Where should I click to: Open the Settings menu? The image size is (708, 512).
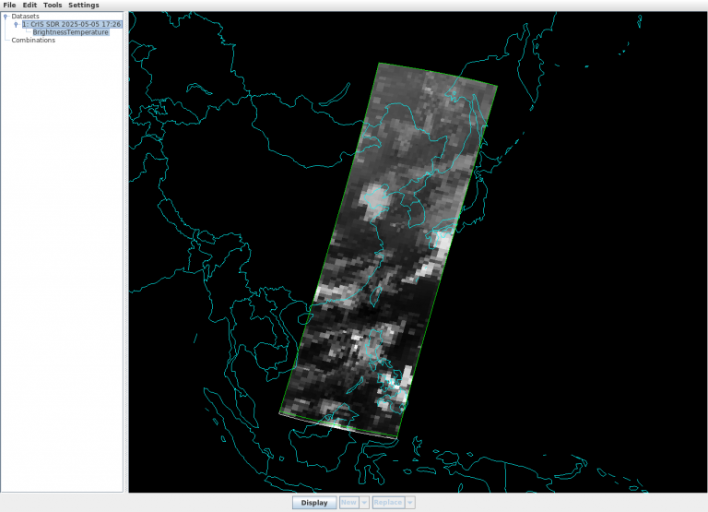click(x=84, y=5)
